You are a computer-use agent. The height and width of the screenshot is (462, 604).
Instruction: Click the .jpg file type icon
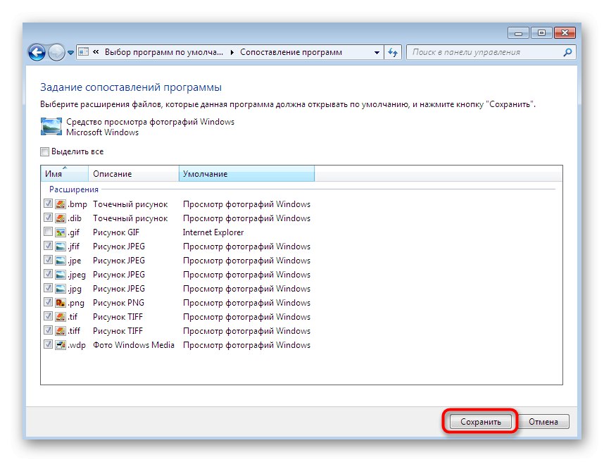[x=61, y=289]
